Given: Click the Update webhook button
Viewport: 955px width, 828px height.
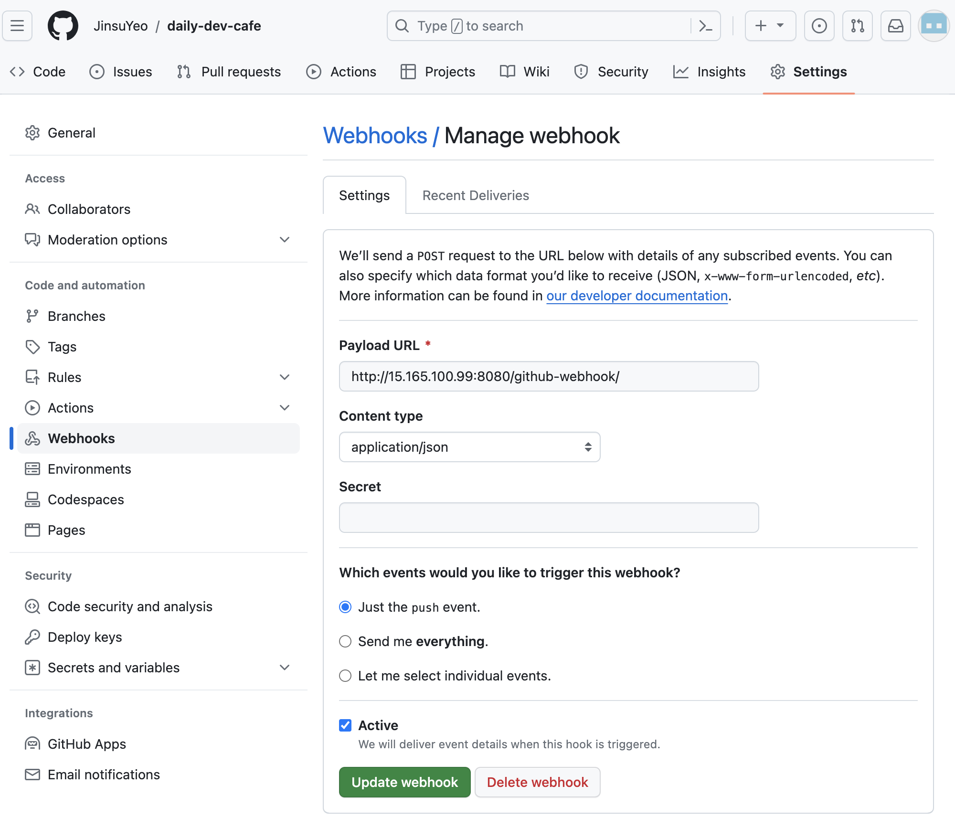Looking at the screenshot, I should (x=404, y=782).
